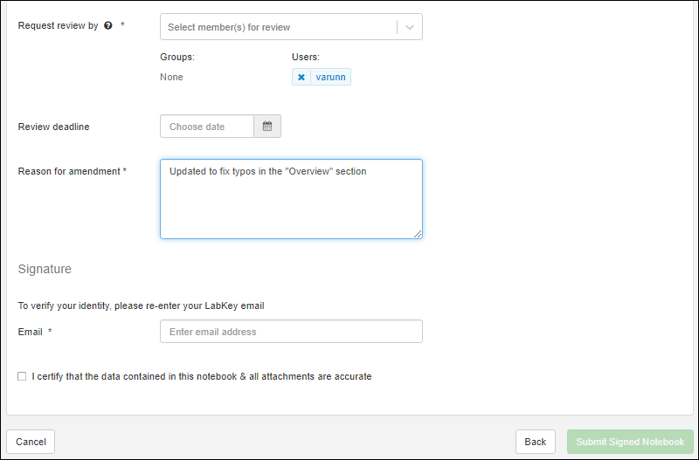Focus the Choose date input field
Screen dimensions: 699x460
pyautogui.click(x=207, y=127)
